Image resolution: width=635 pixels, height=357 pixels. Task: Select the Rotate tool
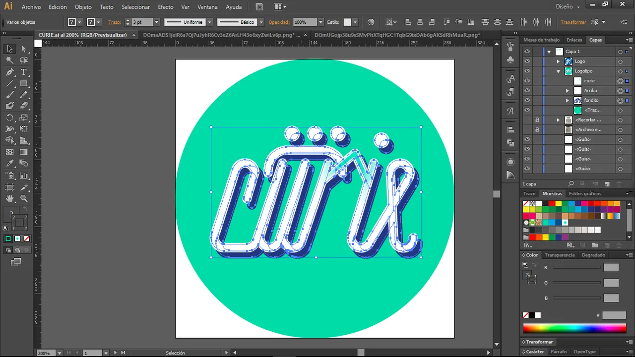click(x=9, y=118)
